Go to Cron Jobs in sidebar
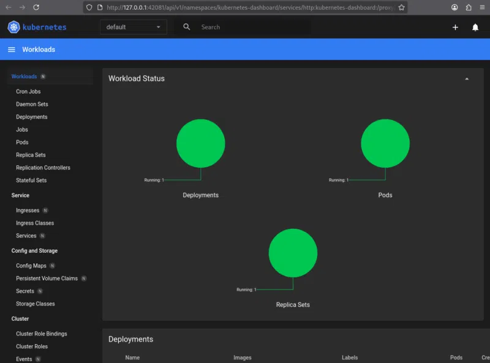 pos(28,92)
